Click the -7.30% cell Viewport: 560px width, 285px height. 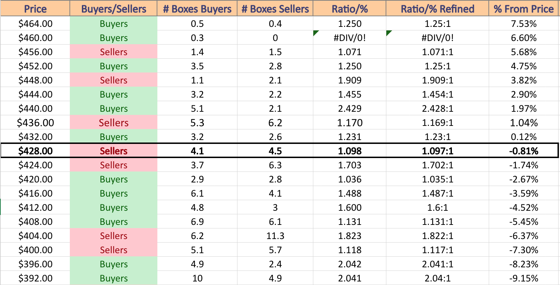(x=523, y=250)
